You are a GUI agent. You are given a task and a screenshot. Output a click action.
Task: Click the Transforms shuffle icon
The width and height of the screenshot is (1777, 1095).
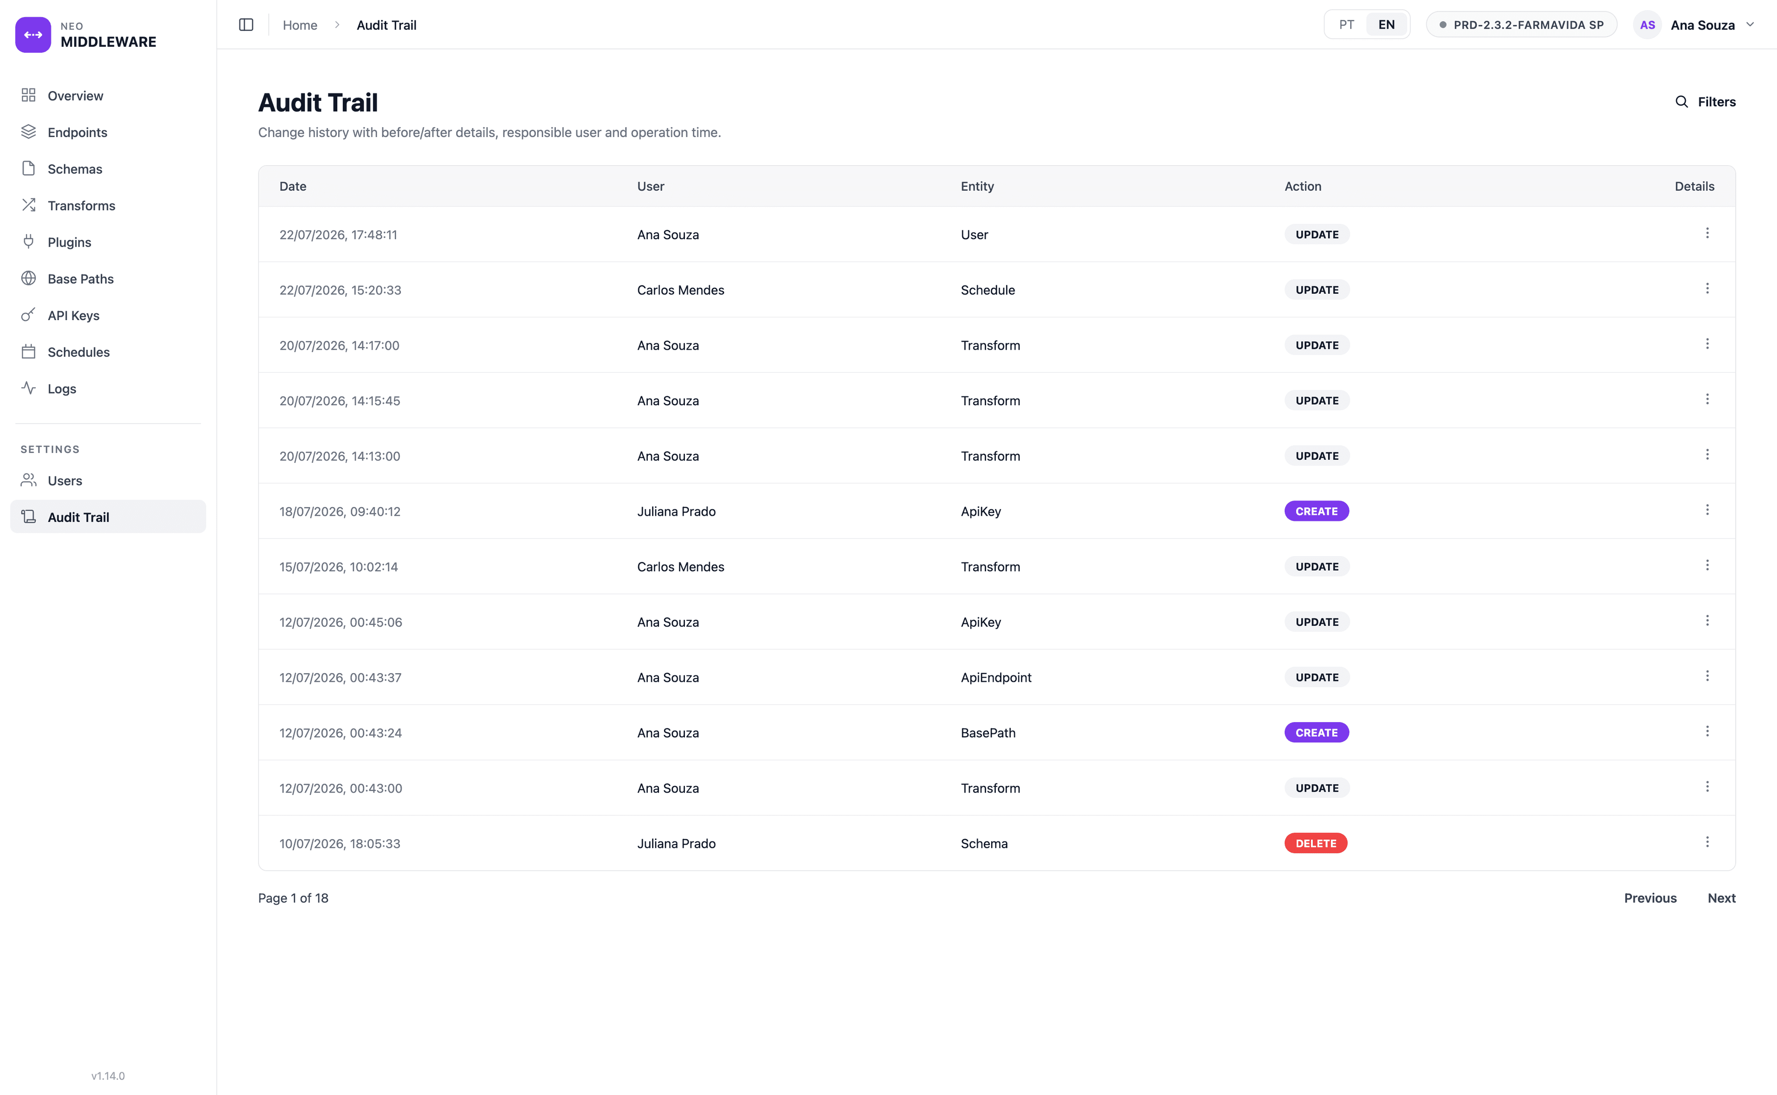(x=28, y=205)
